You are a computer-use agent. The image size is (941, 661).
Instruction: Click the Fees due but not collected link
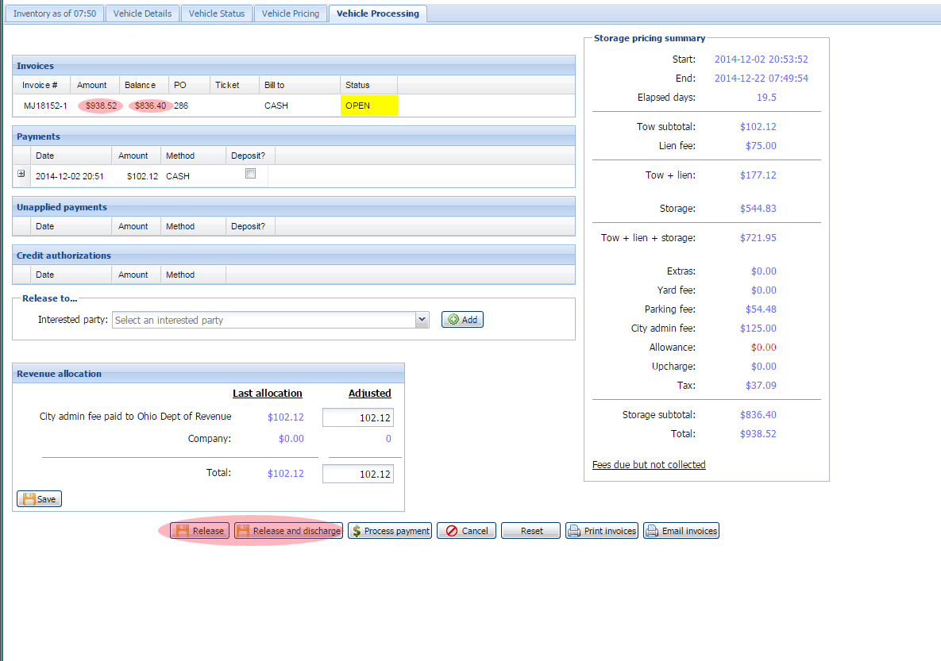(x=649, y=465)
